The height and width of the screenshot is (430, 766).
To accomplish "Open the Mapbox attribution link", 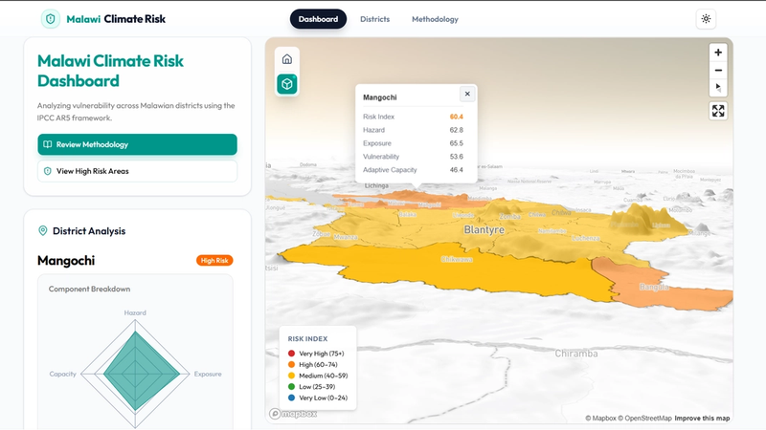I will pos(601,419).
